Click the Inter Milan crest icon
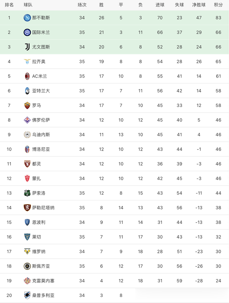This screenshot has height=303, width=229. tap(27, 32)
